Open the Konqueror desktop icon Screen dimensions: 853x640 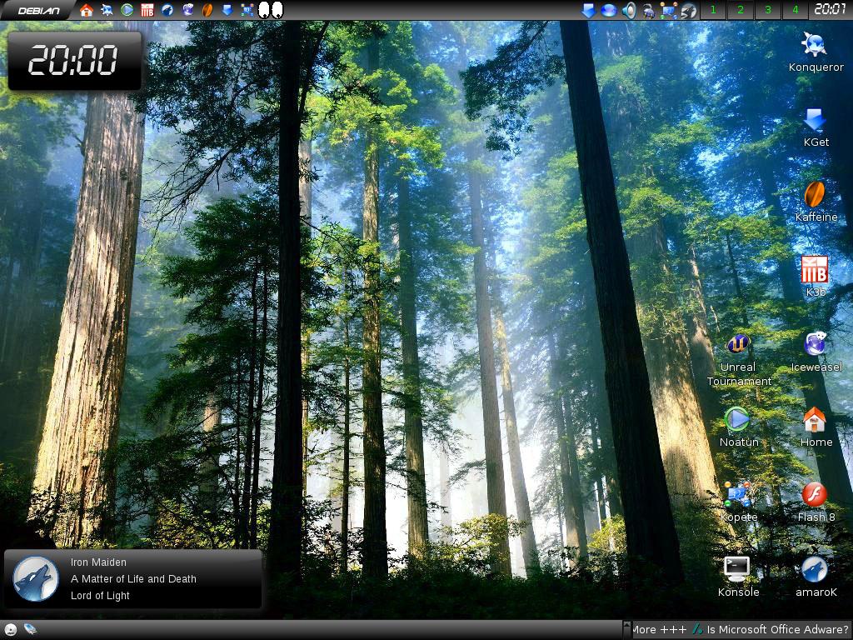click(816, 52)
